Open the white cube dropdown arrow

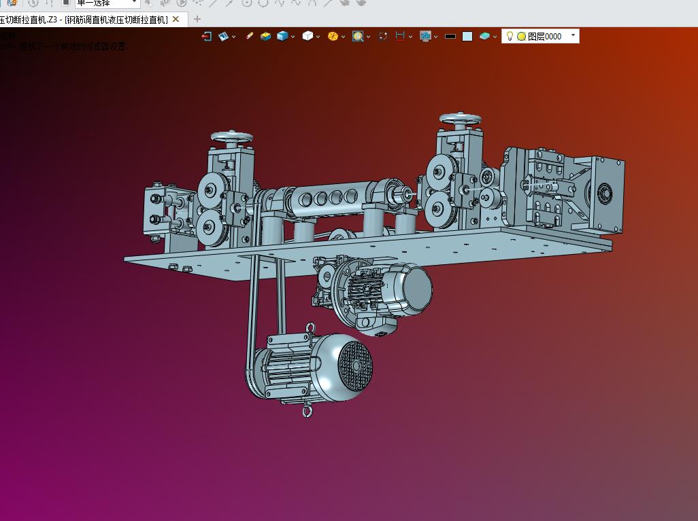point(318,37)
